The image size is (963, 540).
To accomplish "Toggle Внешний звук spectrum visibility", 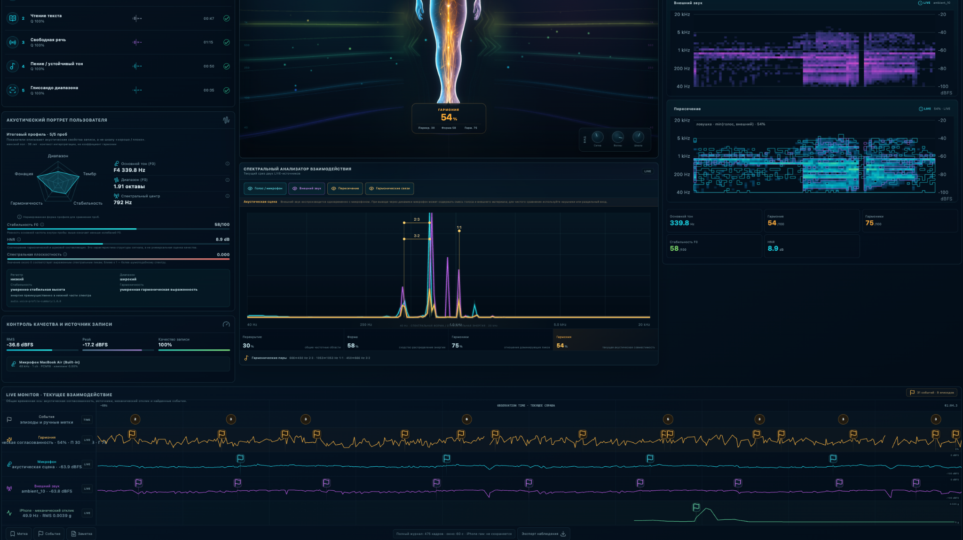I will point(307,188).
